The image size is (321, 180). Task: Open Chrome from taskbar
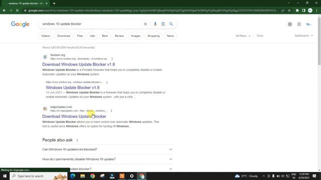[92, 176]
